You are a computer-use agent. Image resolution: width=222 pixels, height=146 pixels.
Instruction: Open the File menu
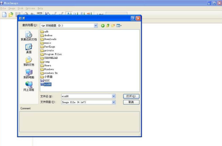3,9
